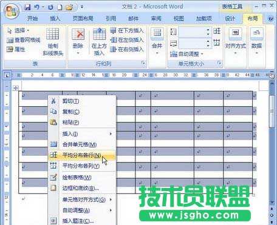Expand 自动调整 submenu in context menu
277x225 pixels.
tap(82, 210)
